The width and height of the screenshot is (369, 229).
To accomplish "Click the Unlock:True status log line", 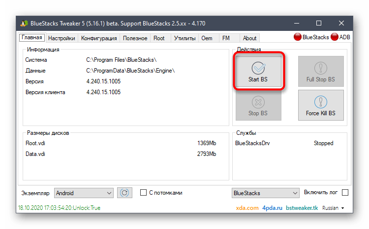I will tap(60, 208).
